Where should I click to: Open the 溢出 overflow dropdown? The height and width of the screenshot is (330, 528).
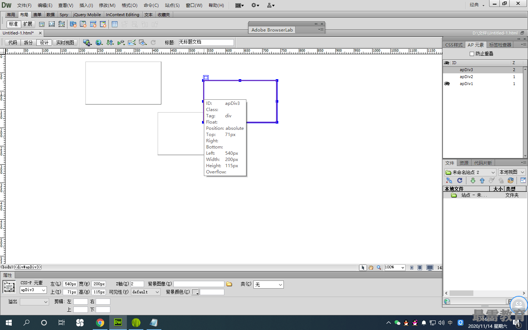click(x=34, y=302)
